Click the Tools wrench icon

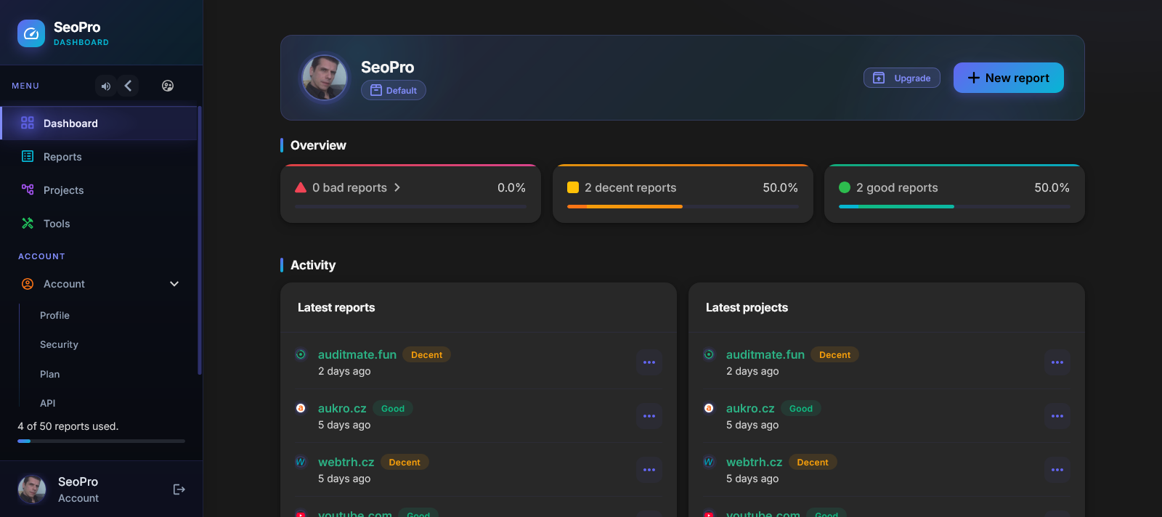point(28,223)
